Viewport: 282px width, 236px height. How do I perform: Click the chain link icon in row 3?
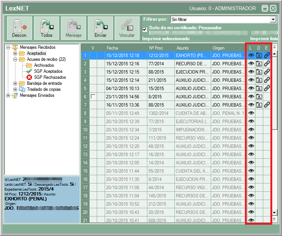[x=267, y=72]
